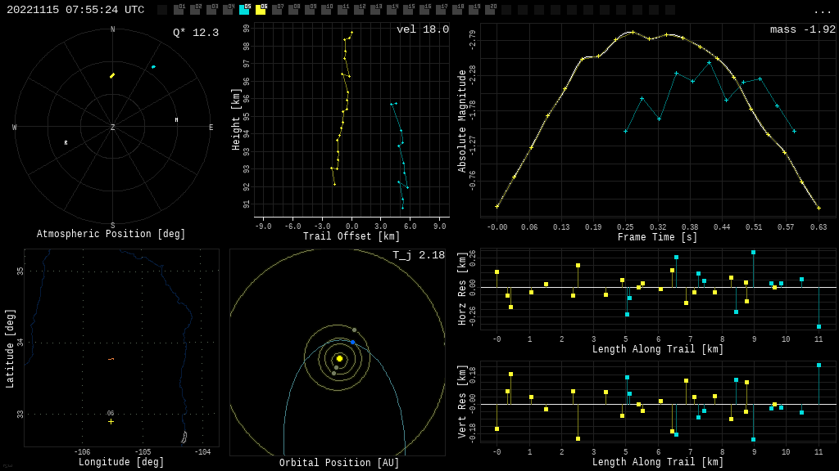Toggle the yellow station 06 indicator
Viewport: 839px width, 471px height.
[261, 10]
